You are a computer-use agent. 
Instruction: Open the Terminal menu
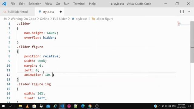coord(79,4)
